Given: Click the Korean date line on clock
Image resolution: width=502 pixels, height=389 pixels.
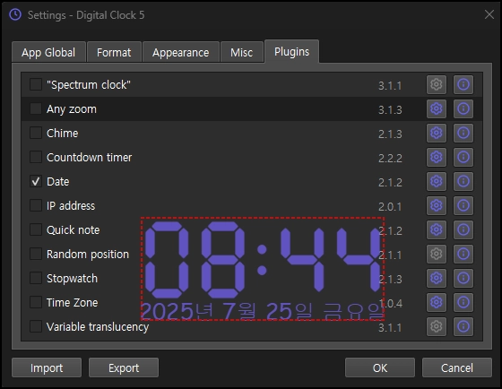Looking at the screenshot, I should (262, 311).
